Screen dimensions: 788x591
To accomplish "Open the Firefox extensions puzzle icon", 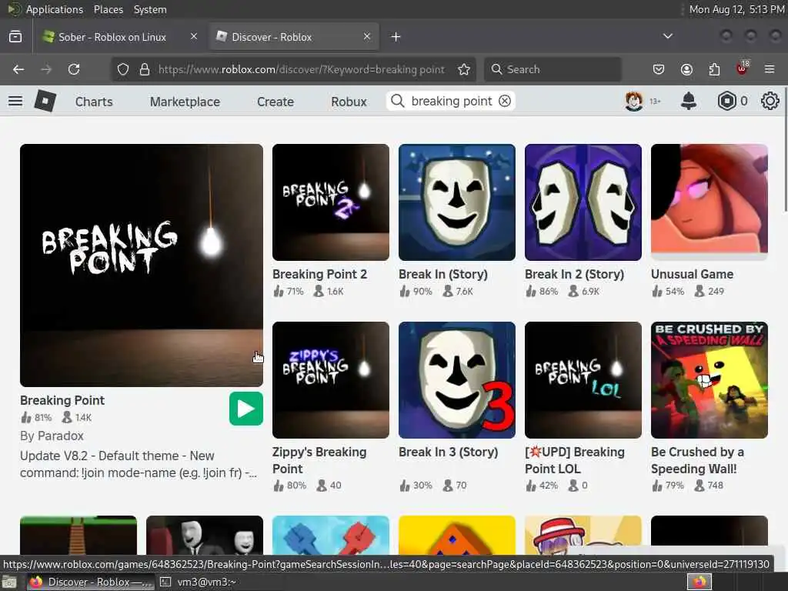I will [x=714, y=69].
